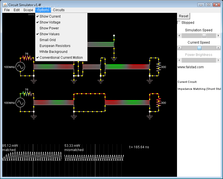This screenshot has width=223, height=179.
Task: Enable the Small Grid option
Action: tap(61, 40)
